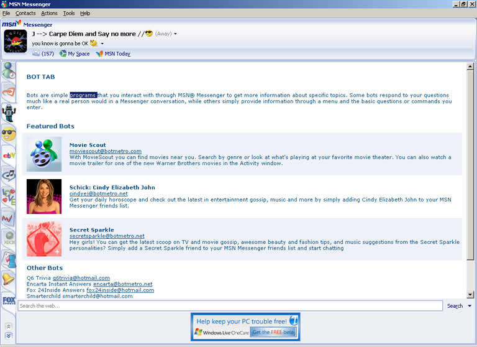Open the Contacts menu
477x347 pixels.
25,13
